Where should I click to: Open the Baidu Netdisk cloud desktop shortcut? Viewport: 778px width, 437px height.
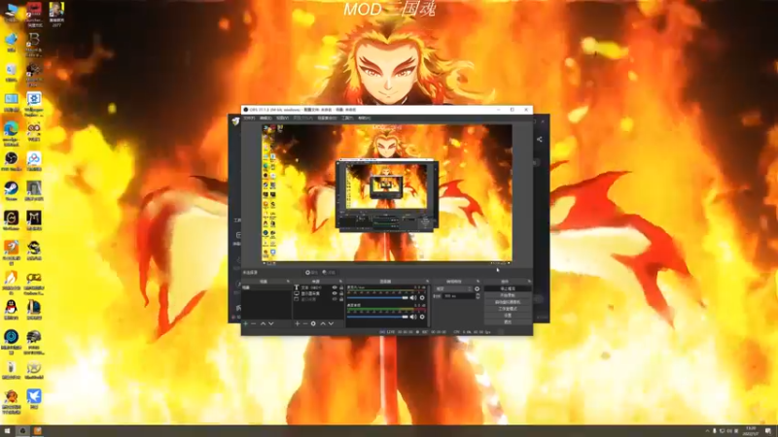click(x=34, y=160)
